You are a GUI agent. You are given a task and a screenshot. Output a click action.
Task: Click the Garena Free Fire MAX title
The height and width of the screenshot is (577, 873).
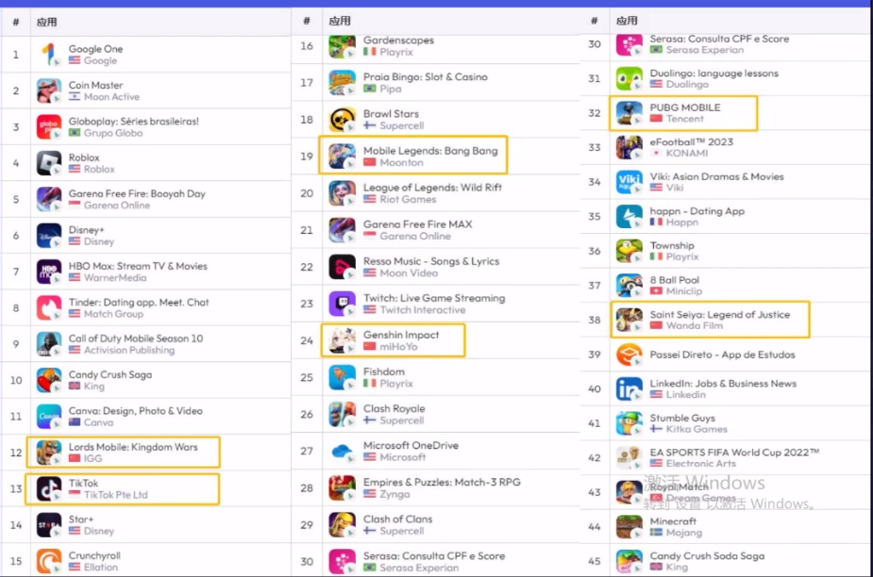[417, 224]
